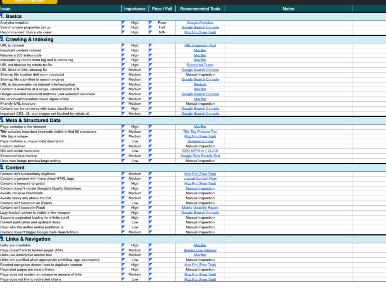Open Moz Pro link for Title tag is unique
The height and width of the screenshot is (290, 386).
[200, 136]
